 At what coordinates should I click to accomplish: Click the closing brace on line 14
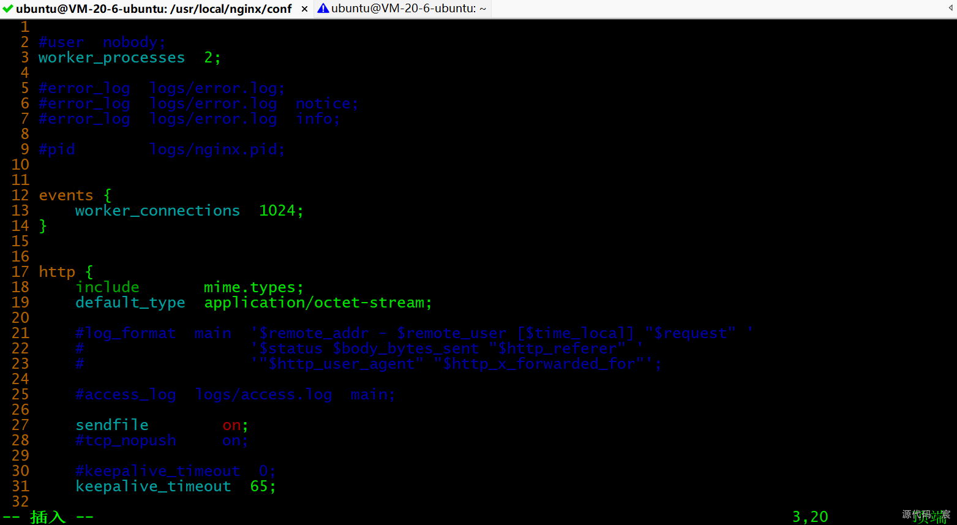[x=43, y=226]
